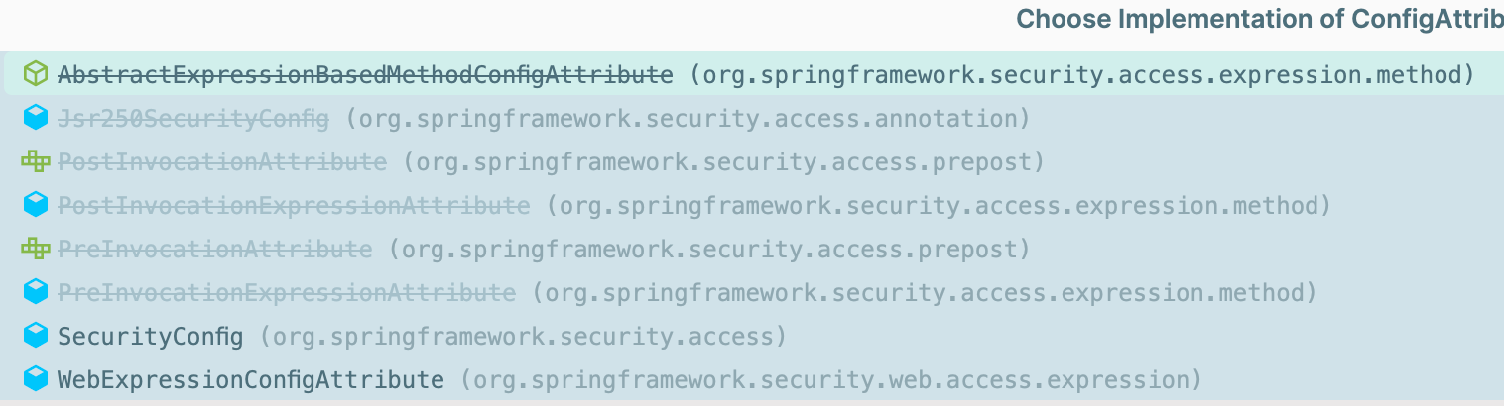The height and width of the screenshot is (406, 1504).
Task: Click the SecurityConfig class icon
Action: point(36,336)
